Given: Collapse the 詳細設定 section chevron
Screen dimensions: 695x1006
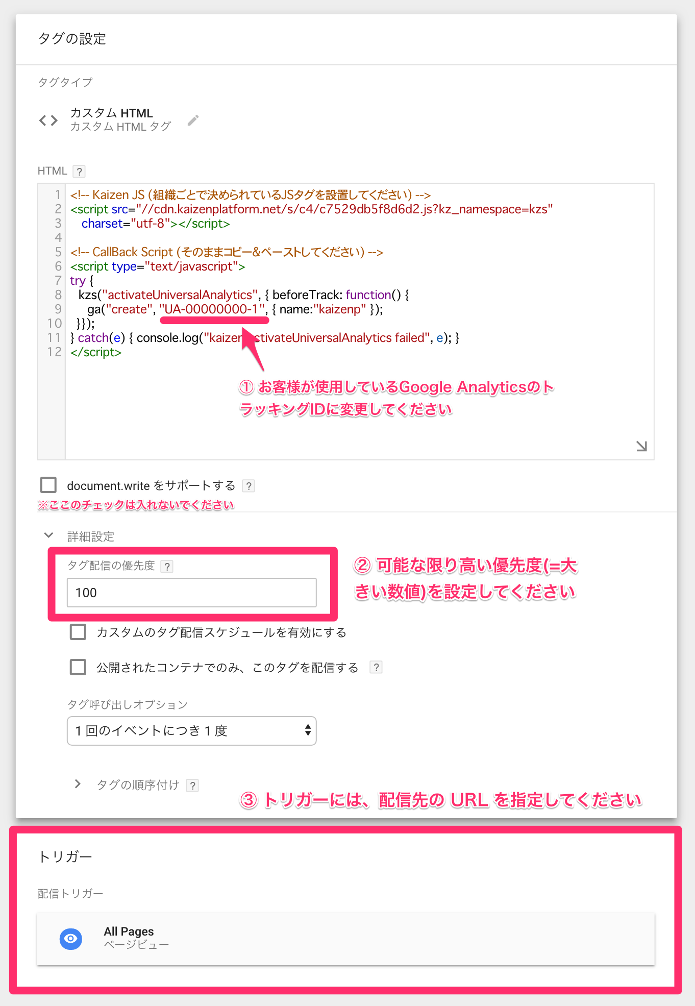Looking at the screenshot, I should coord(48,535).
